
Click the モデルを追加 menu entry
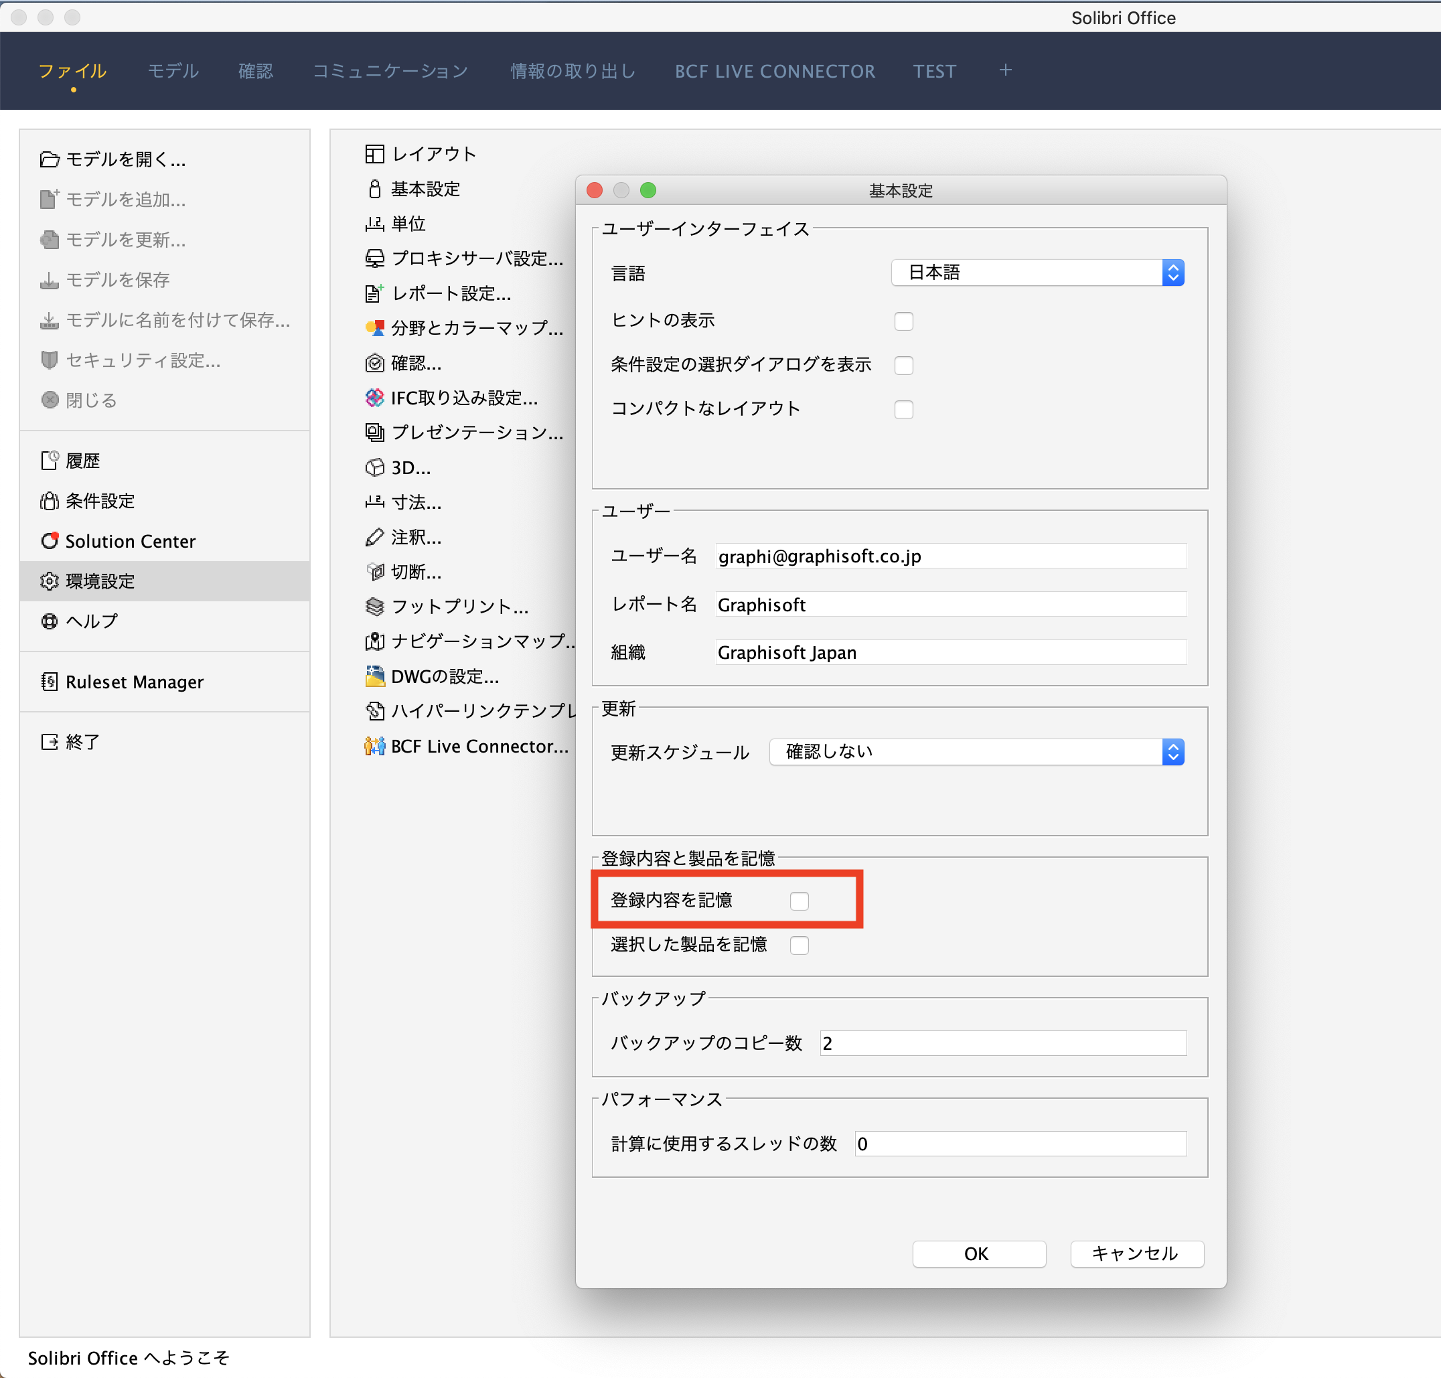tap(165, 199)
